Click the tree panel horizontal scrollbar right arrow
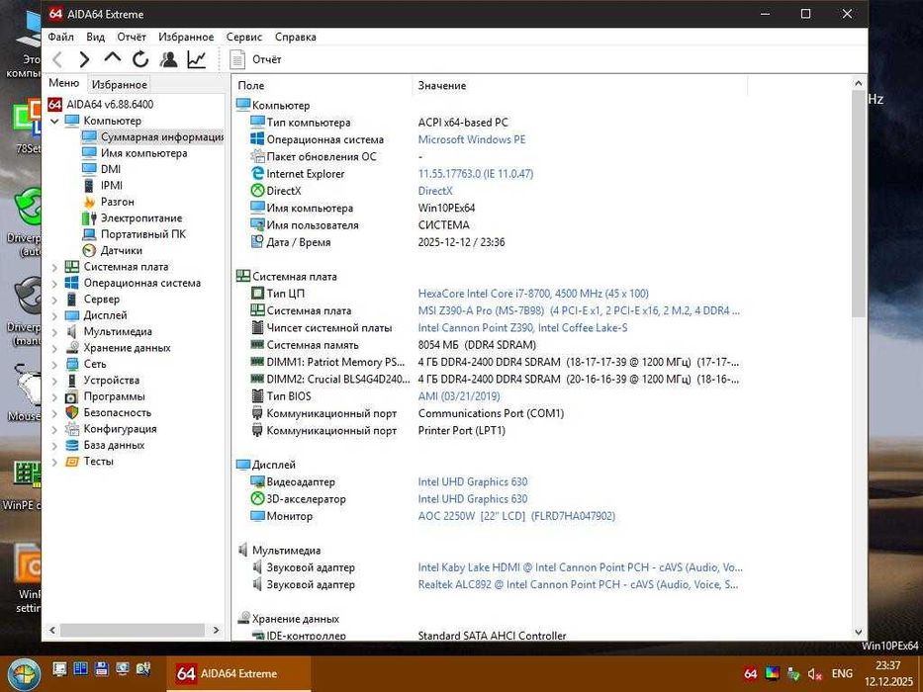 [x=216, y=631]
